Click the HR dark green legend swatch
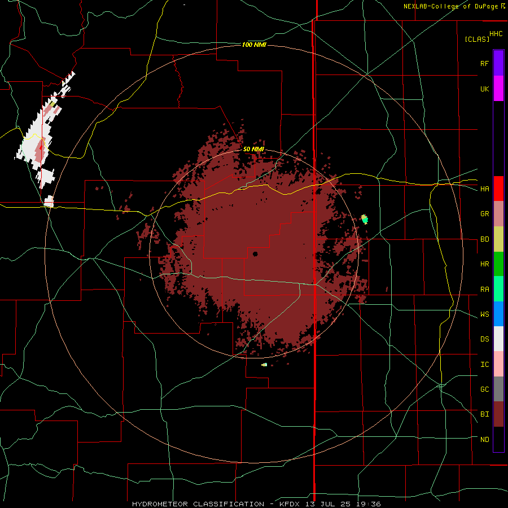Screen dimensions: 508x508 [x=498, y=264]
